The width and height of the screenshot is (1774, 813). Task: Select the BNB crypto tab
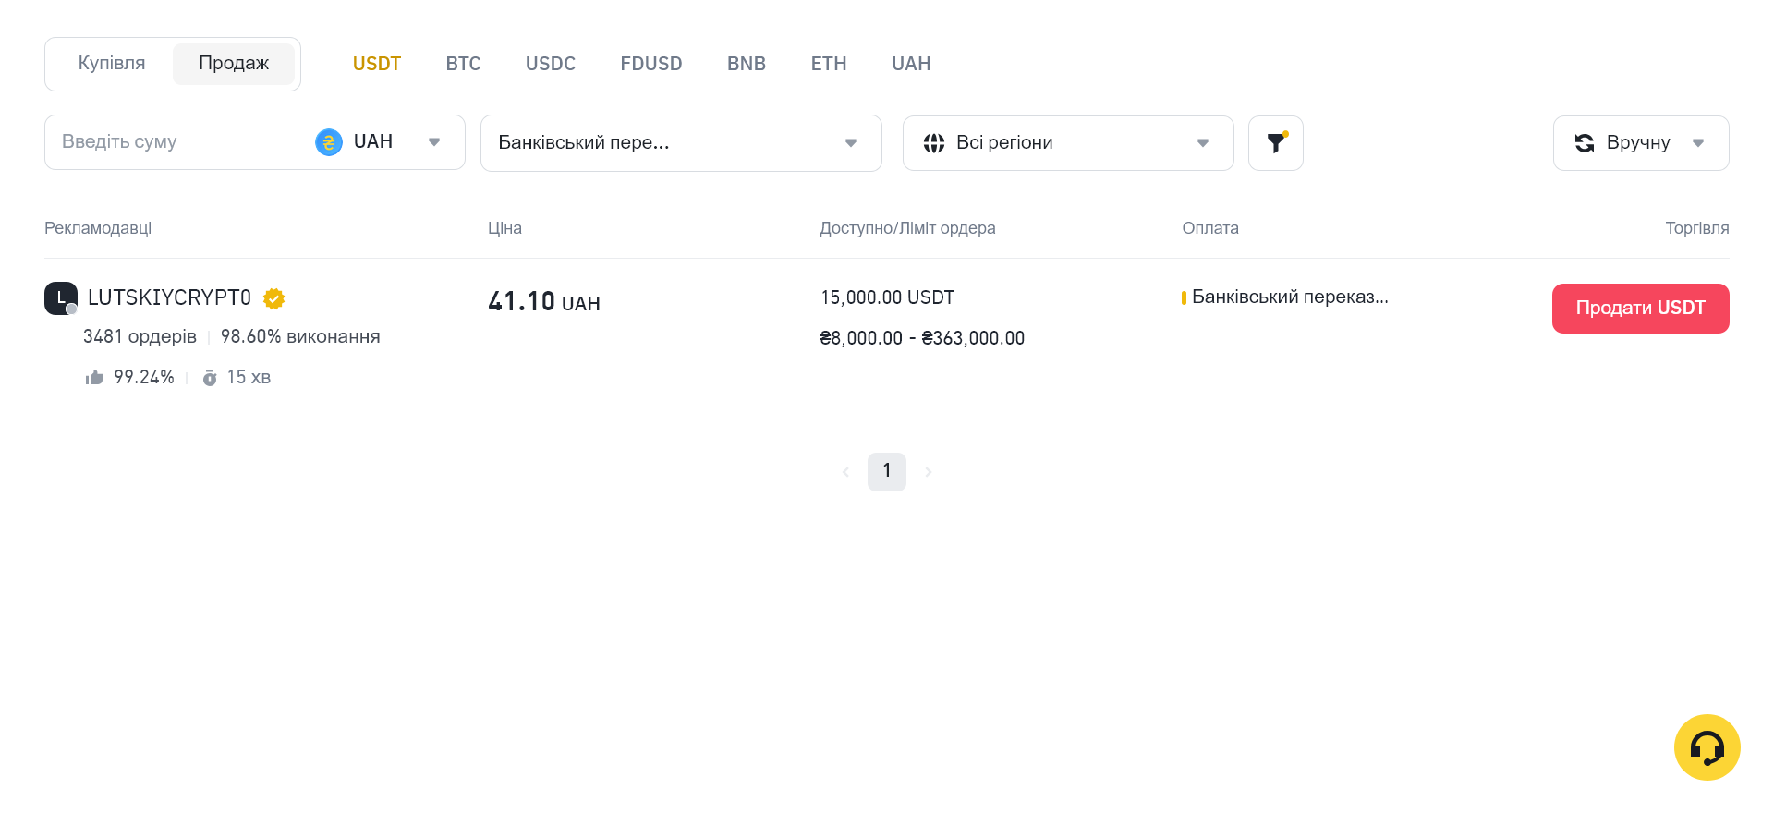[x=747, y=64]
